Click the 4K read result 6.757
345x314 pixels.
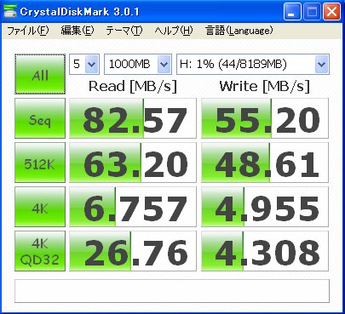(133, 207)
